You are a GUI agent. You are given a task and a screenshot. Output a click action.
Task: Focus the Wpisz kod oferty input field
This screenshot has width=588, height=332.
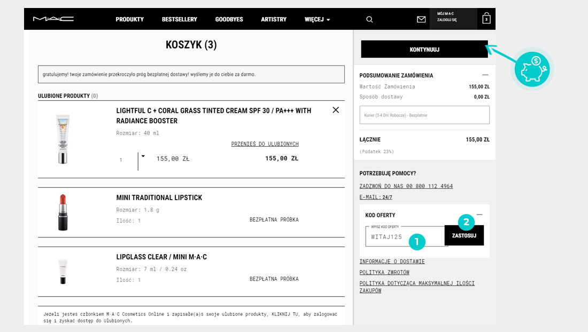pyautogui.click(x=405, y=236)
